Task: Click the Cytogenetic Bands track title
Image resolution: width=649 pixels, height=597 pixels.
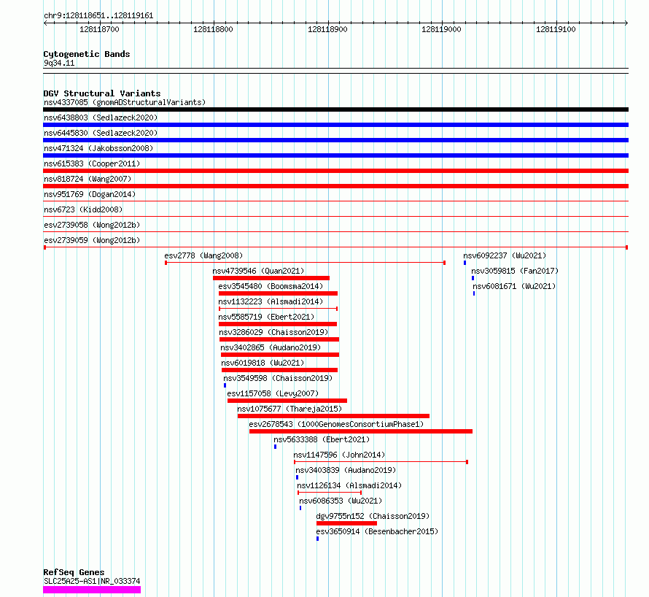Action: click(87, 54)
